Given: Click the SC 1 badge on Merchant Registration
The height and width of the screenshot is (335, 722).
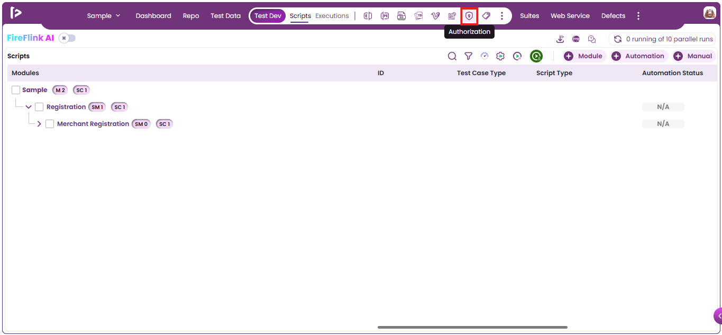Looking at the screenshot, I should click(x=164, y=124).
